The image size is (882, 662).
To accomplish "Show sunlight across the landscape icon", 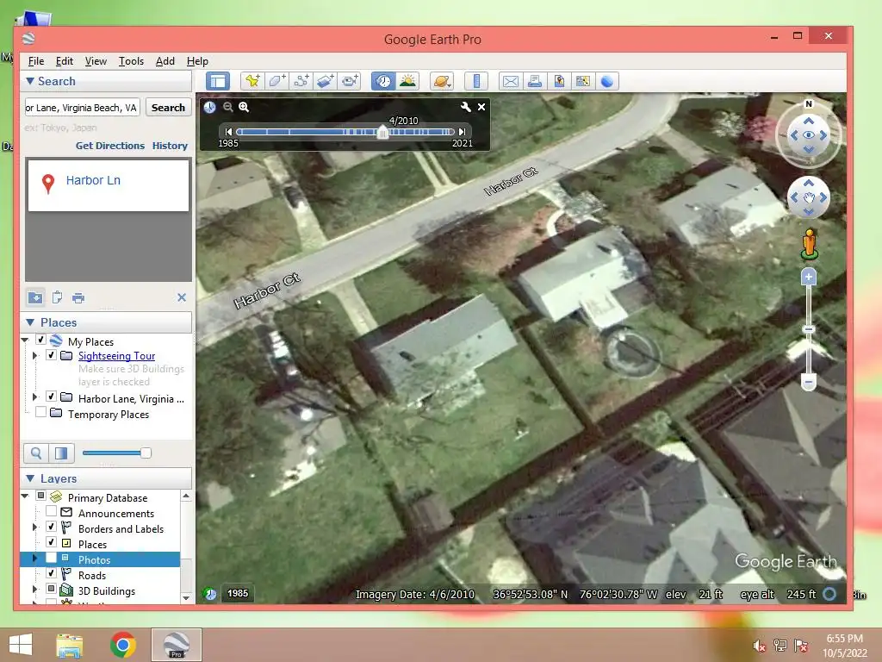I will (407, 81).
